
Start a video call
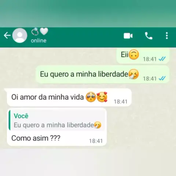tap(128, 36)
